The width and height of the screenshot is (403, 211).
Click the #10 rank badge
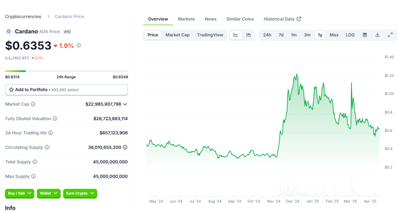click(x=67, y=32)
